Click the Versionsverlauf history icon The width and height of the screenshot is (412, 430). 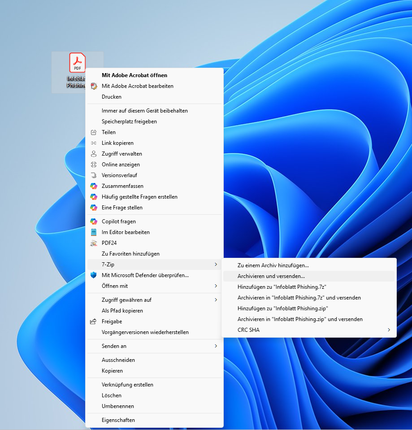tap(94, 175)
